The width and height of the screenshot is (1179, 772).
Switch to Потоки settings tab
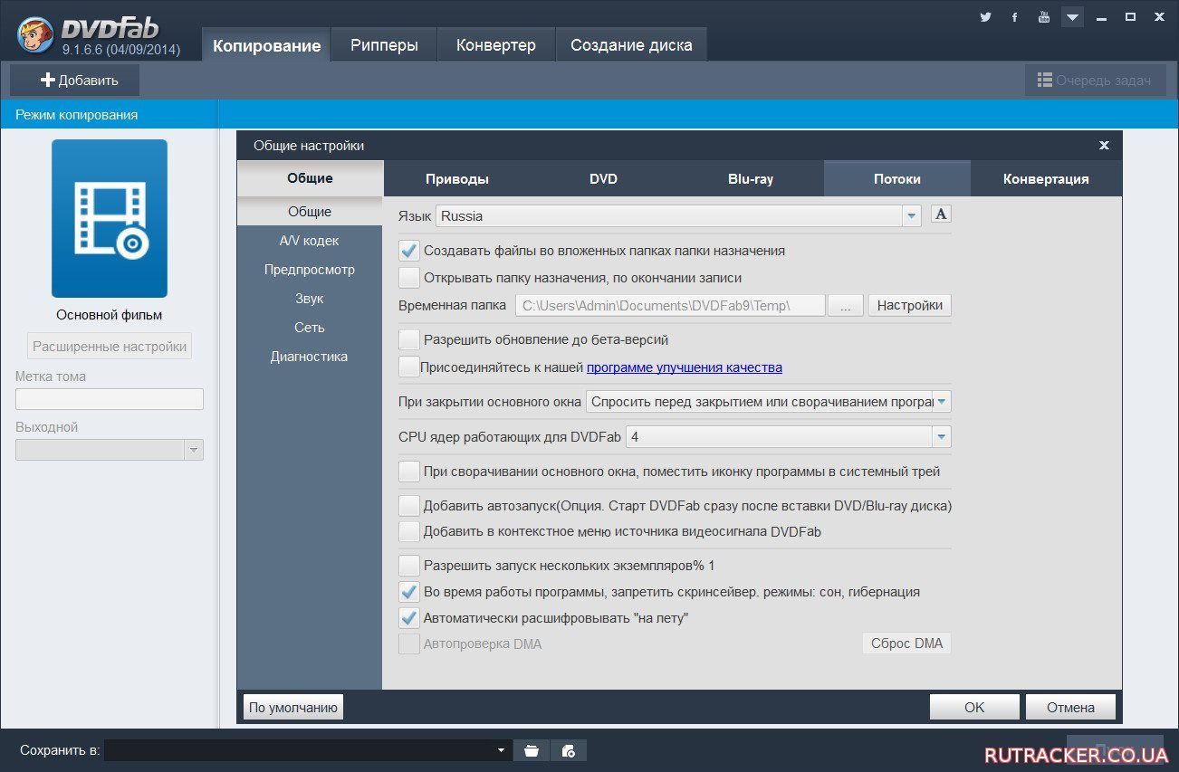coord(897,179)
